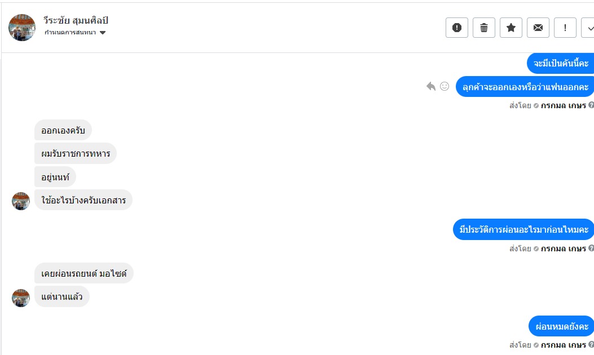Select the 'ใช้อะไรบ้างครับเอกสาร' message bubble
Viewport: 594px width, 355px height.
coord(83,200)
